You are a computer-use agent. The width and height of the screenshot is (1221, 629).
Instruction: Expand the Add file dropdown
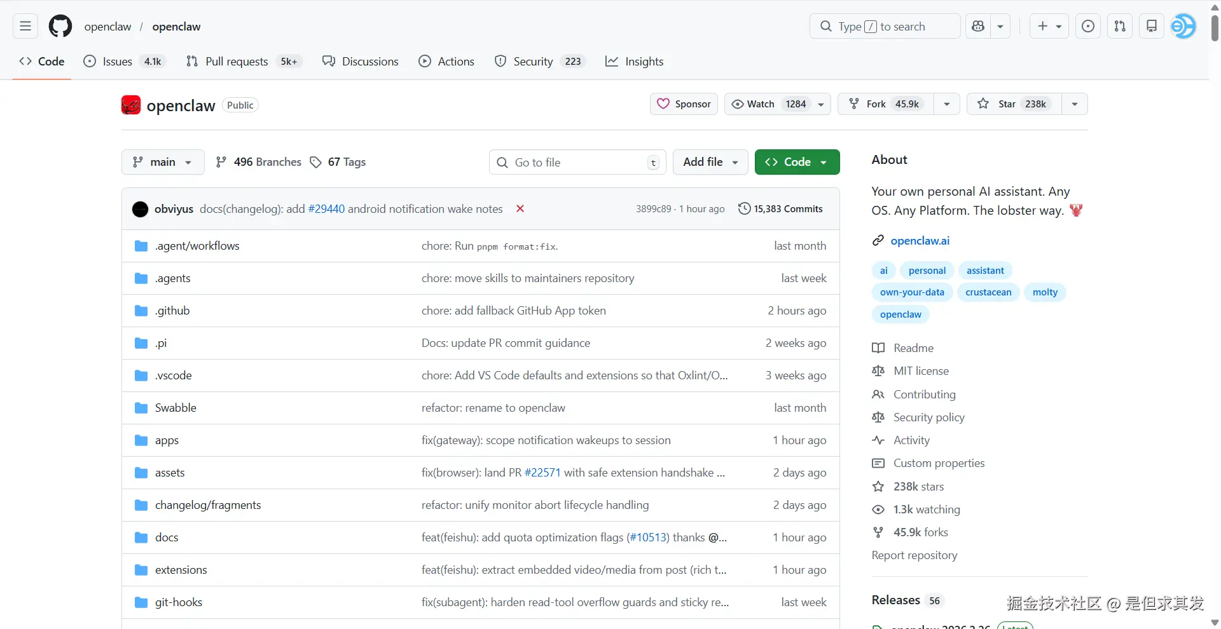pos(710,162)
